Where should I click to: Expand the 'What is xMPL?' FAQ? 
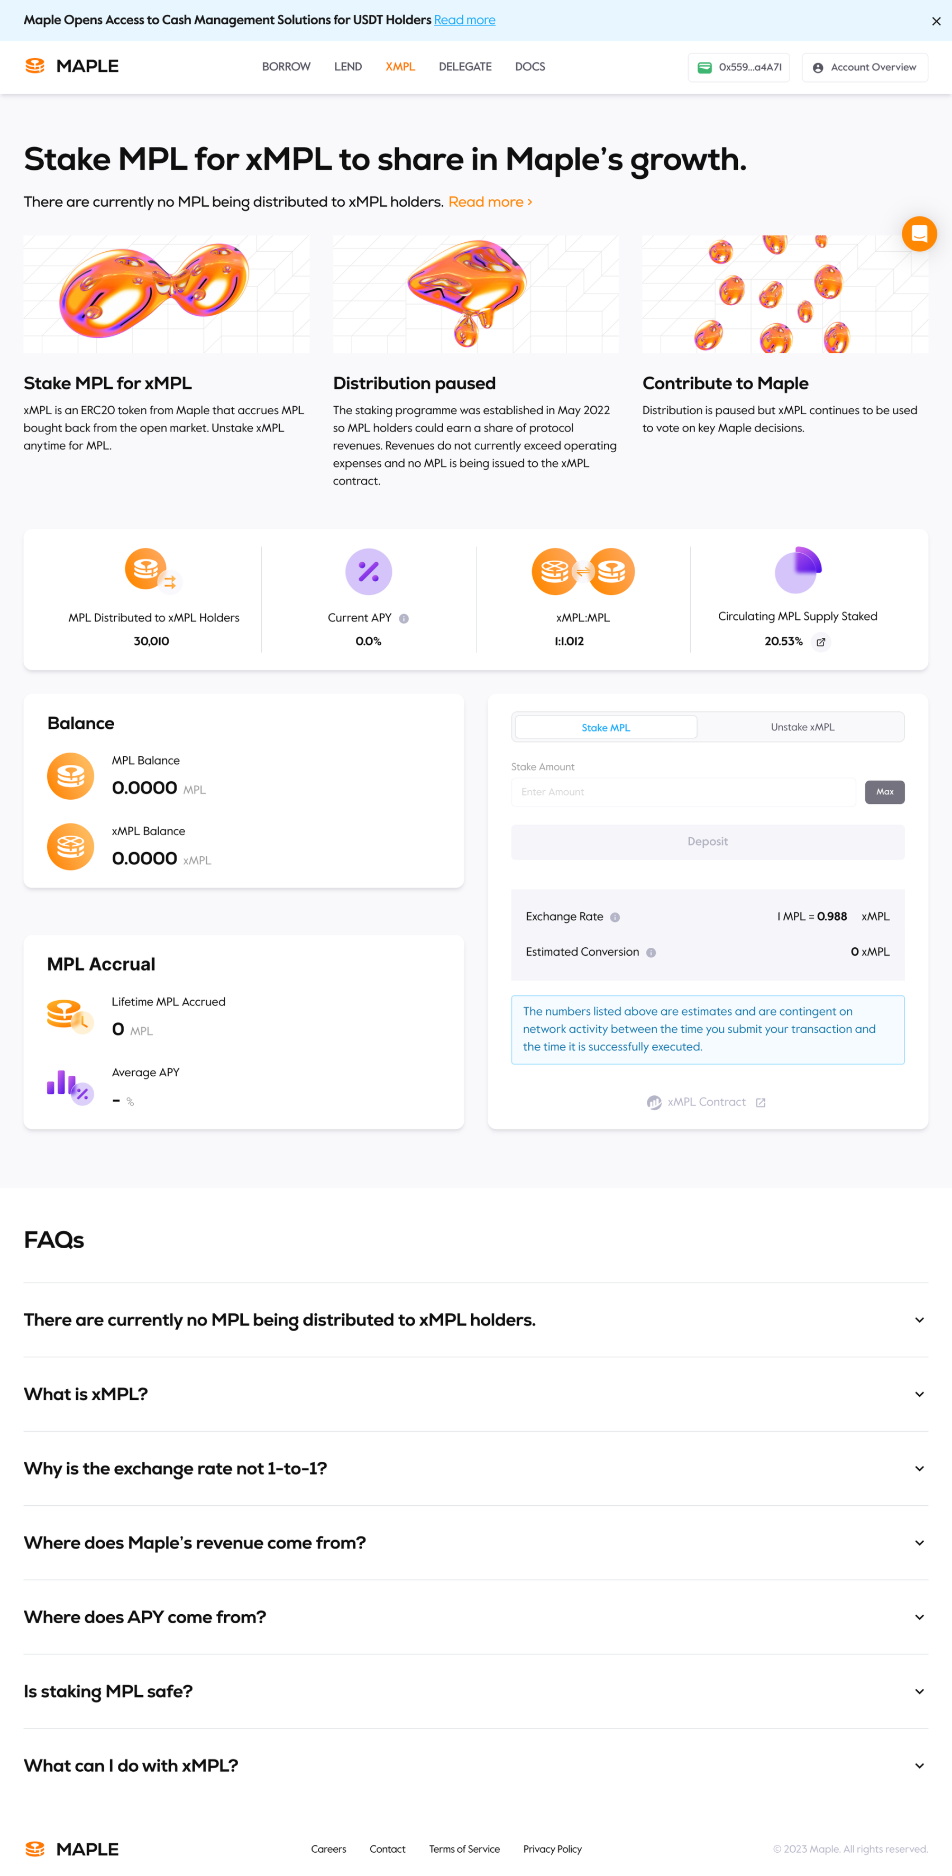(x=475, y=1394)
